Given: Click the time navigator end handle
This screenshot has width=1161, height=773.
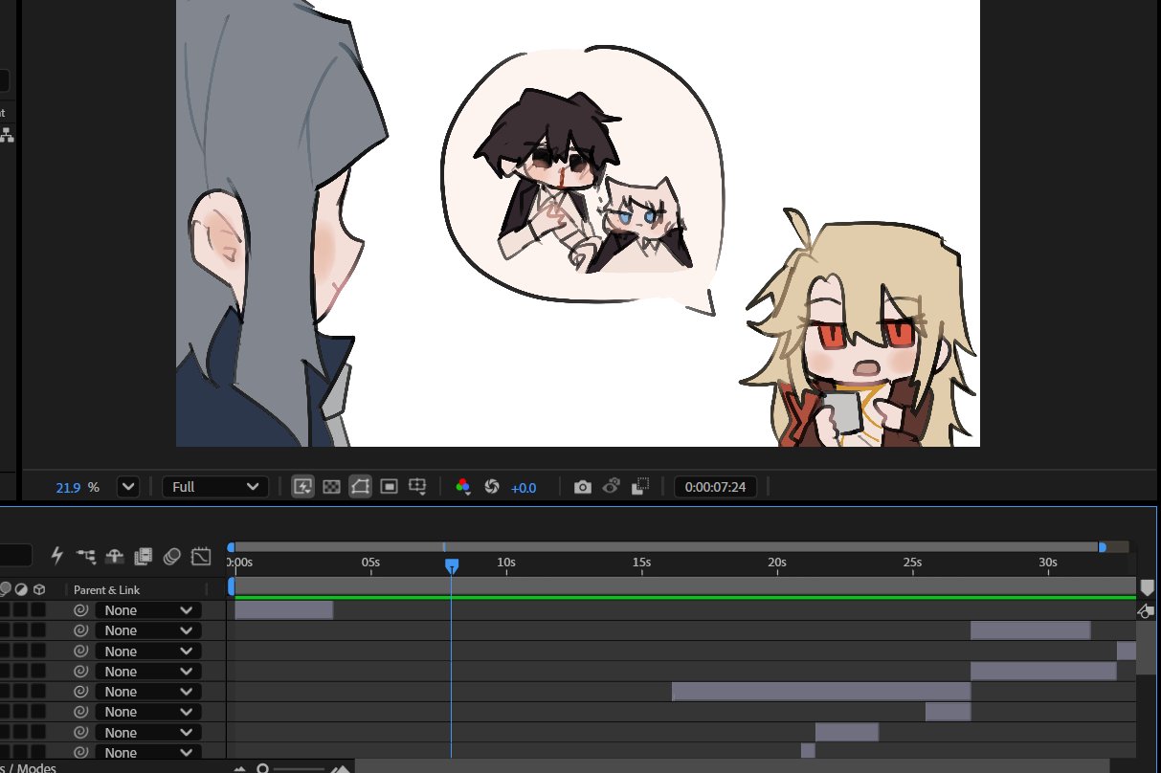Looking at the screenshot, I should [x=1103, y=547].
